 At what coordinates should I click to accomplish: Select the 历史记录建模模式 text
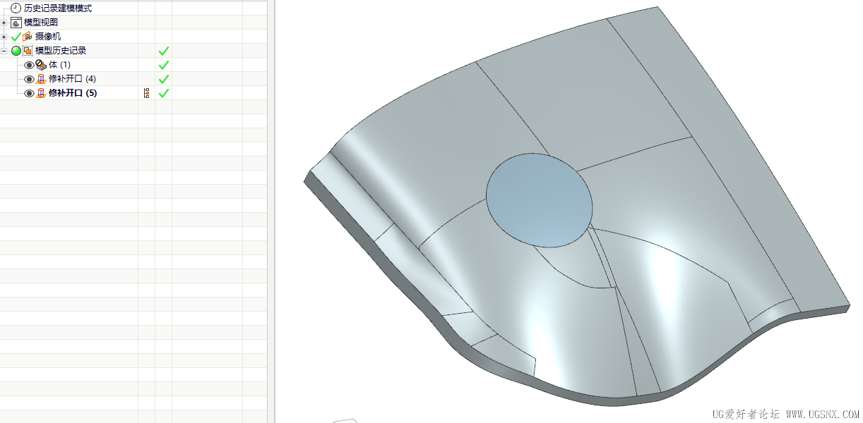[x=58, y=8]
